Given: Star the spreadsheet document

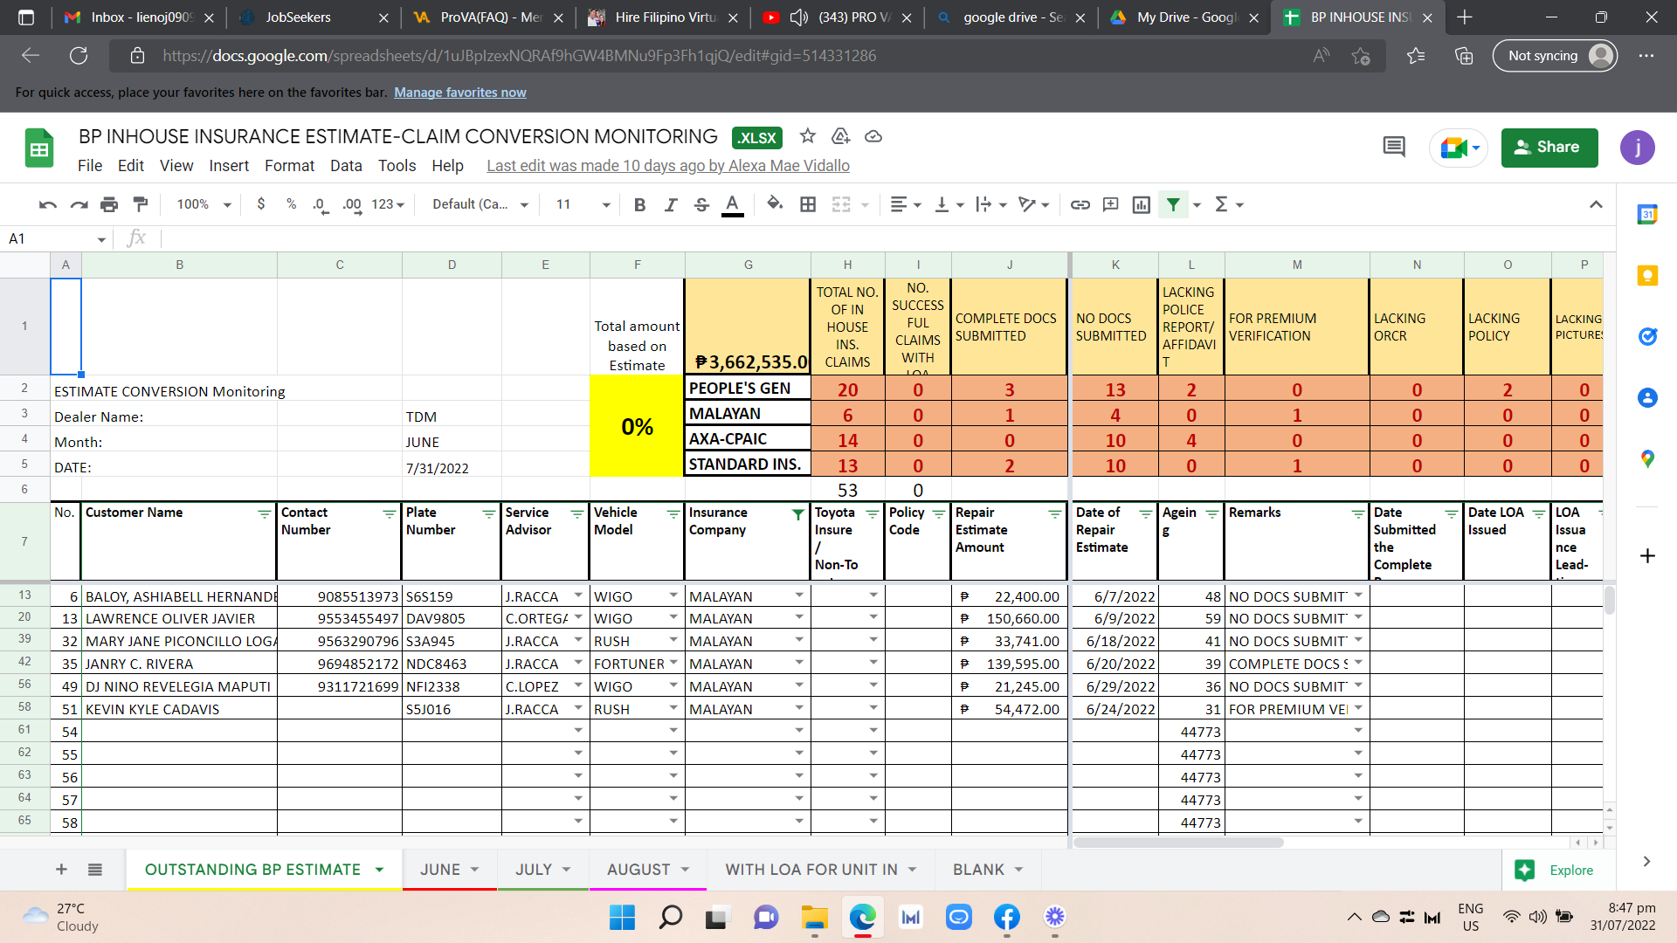Looking at the screenshot, I should (808, 136).
